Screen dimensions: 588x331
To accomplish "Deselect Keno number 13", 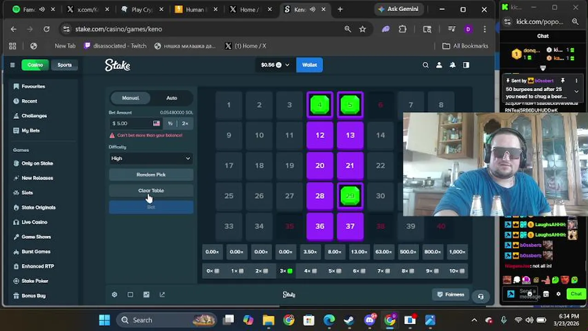I will (x=350, y=135).
